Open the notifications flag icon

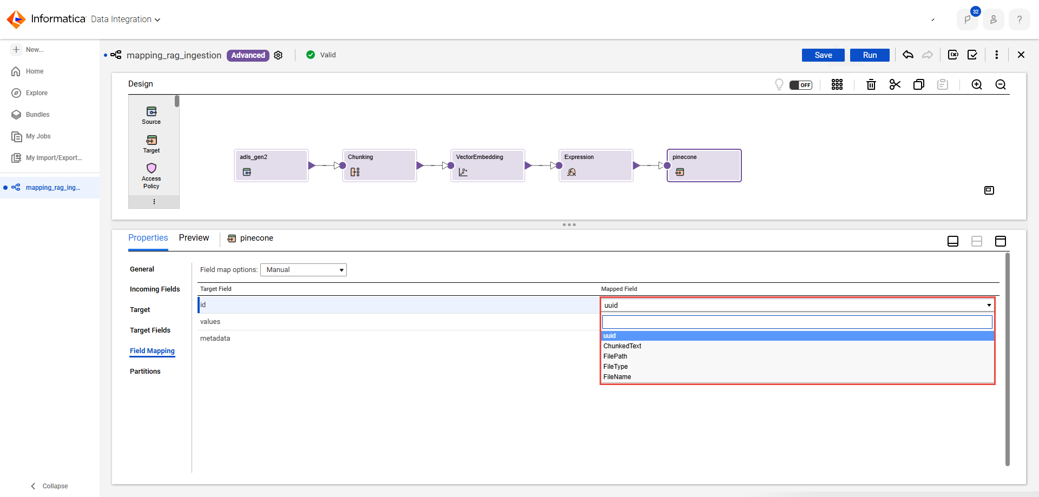967,19
